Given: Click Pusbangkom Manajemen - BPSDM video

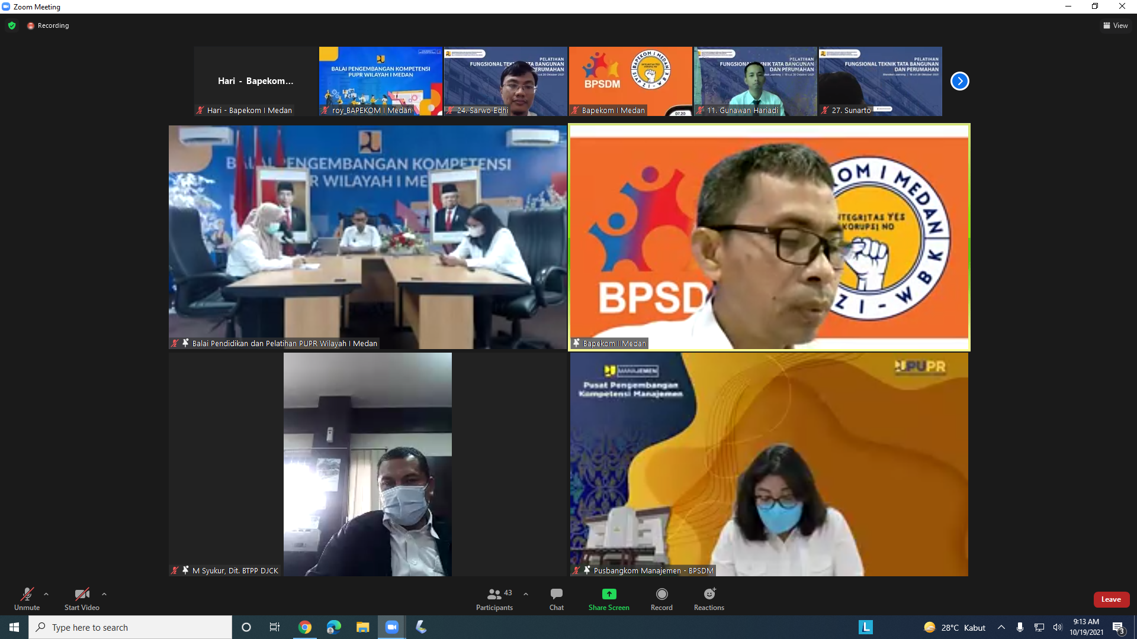Looking at the screenshot, I should coord(769,464).
